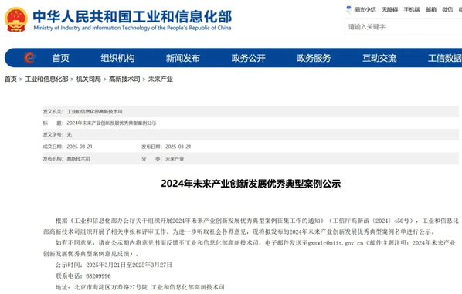Click the 微信 link in top bar
462x294 pixels.
(x=447, y=10)
